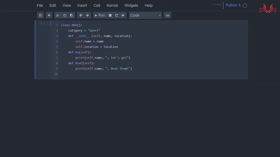The height and width of the screenshot is (157, 280).
Task: Move the selected cell down
Action: (87, 15)
